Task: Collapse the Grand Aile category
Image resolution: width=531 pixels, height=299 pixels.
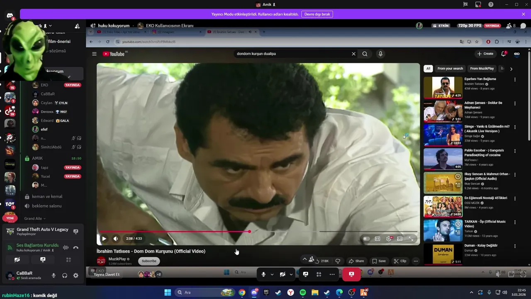Action: pos(35,218)
